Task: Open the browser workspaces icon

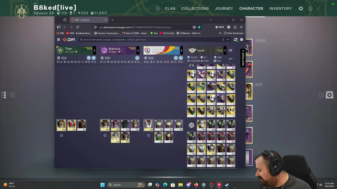Action: pos(65,20)
